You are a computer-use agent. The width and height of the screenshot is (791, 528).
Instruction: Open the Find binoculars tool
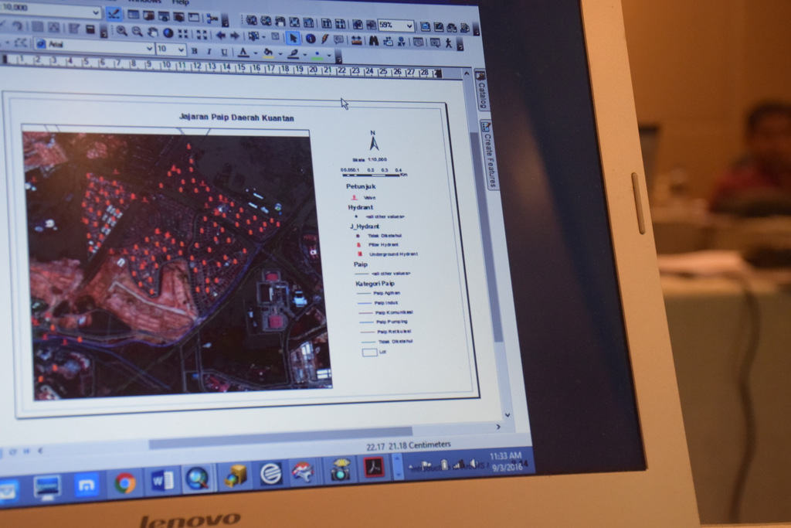click(x=373, y=41)
